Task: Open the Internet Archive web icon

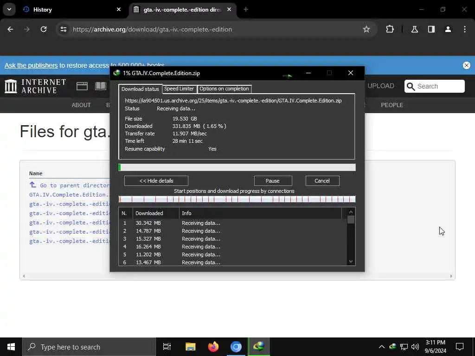Action: click(82, 86)
